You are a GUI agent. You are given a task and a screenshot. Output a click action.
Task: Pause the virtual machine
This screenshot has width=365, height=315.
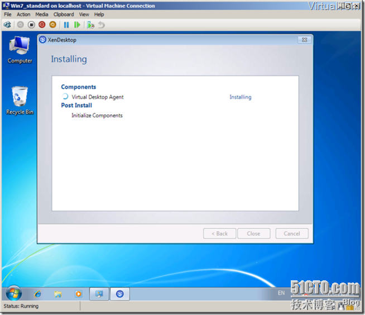click(x=66, y=25)
